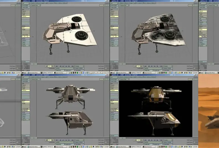Open the Camera View dropdown in top-left window

coord(36,5)
